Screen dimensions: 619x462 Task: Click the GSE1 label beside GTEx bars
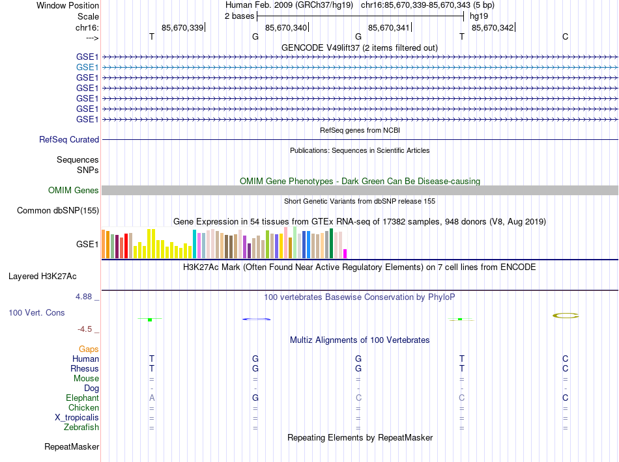(87, 245)
